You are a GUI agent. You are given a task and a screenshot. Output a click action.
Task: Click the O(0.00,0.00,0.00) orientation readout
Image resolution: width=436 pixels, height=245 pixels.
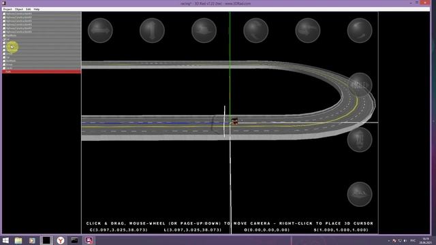click(x=267, y=230)
